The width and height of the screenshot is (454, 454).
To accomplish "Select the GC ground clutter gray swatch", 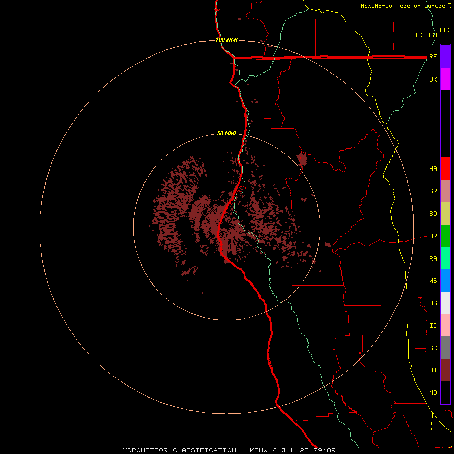I will click(445, 348).
